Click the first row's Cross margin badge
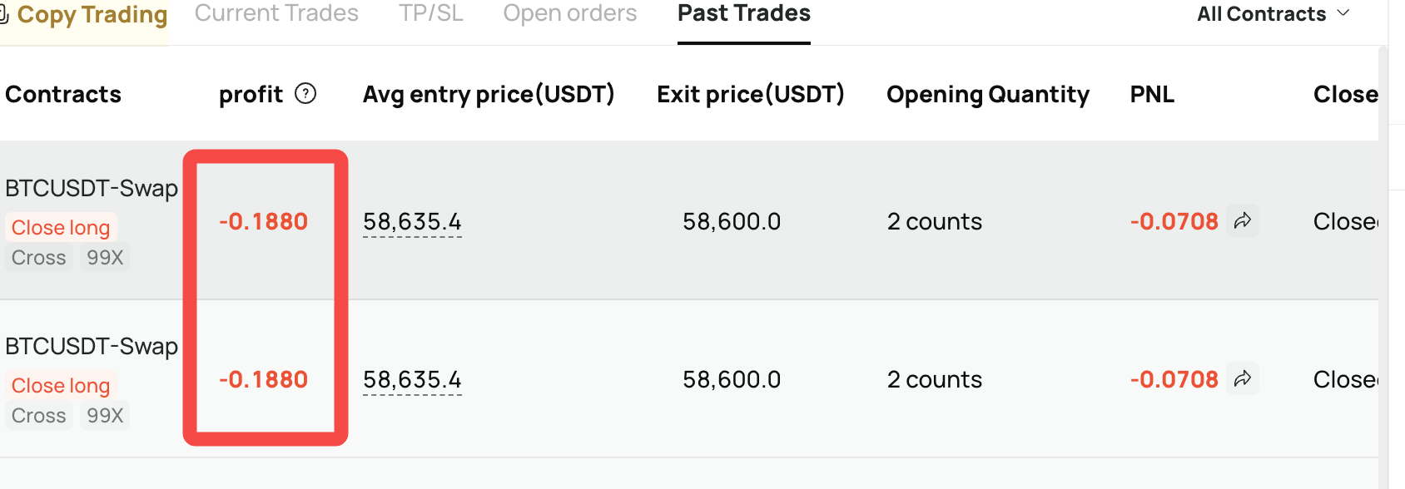Screen dimensions: 1405x489 (39, 258)
